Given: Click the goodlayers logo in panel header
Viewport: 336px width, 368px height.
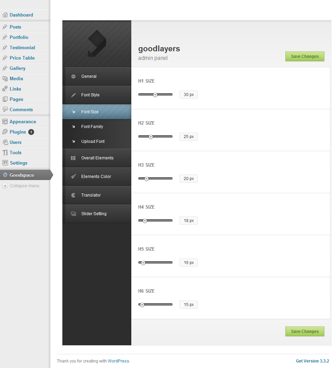Looking at the screenshot, I should (x=97, y=43).
